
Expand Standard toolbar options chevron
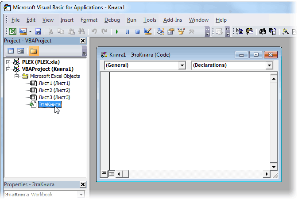pyautogui.click(x=208, y=31)
